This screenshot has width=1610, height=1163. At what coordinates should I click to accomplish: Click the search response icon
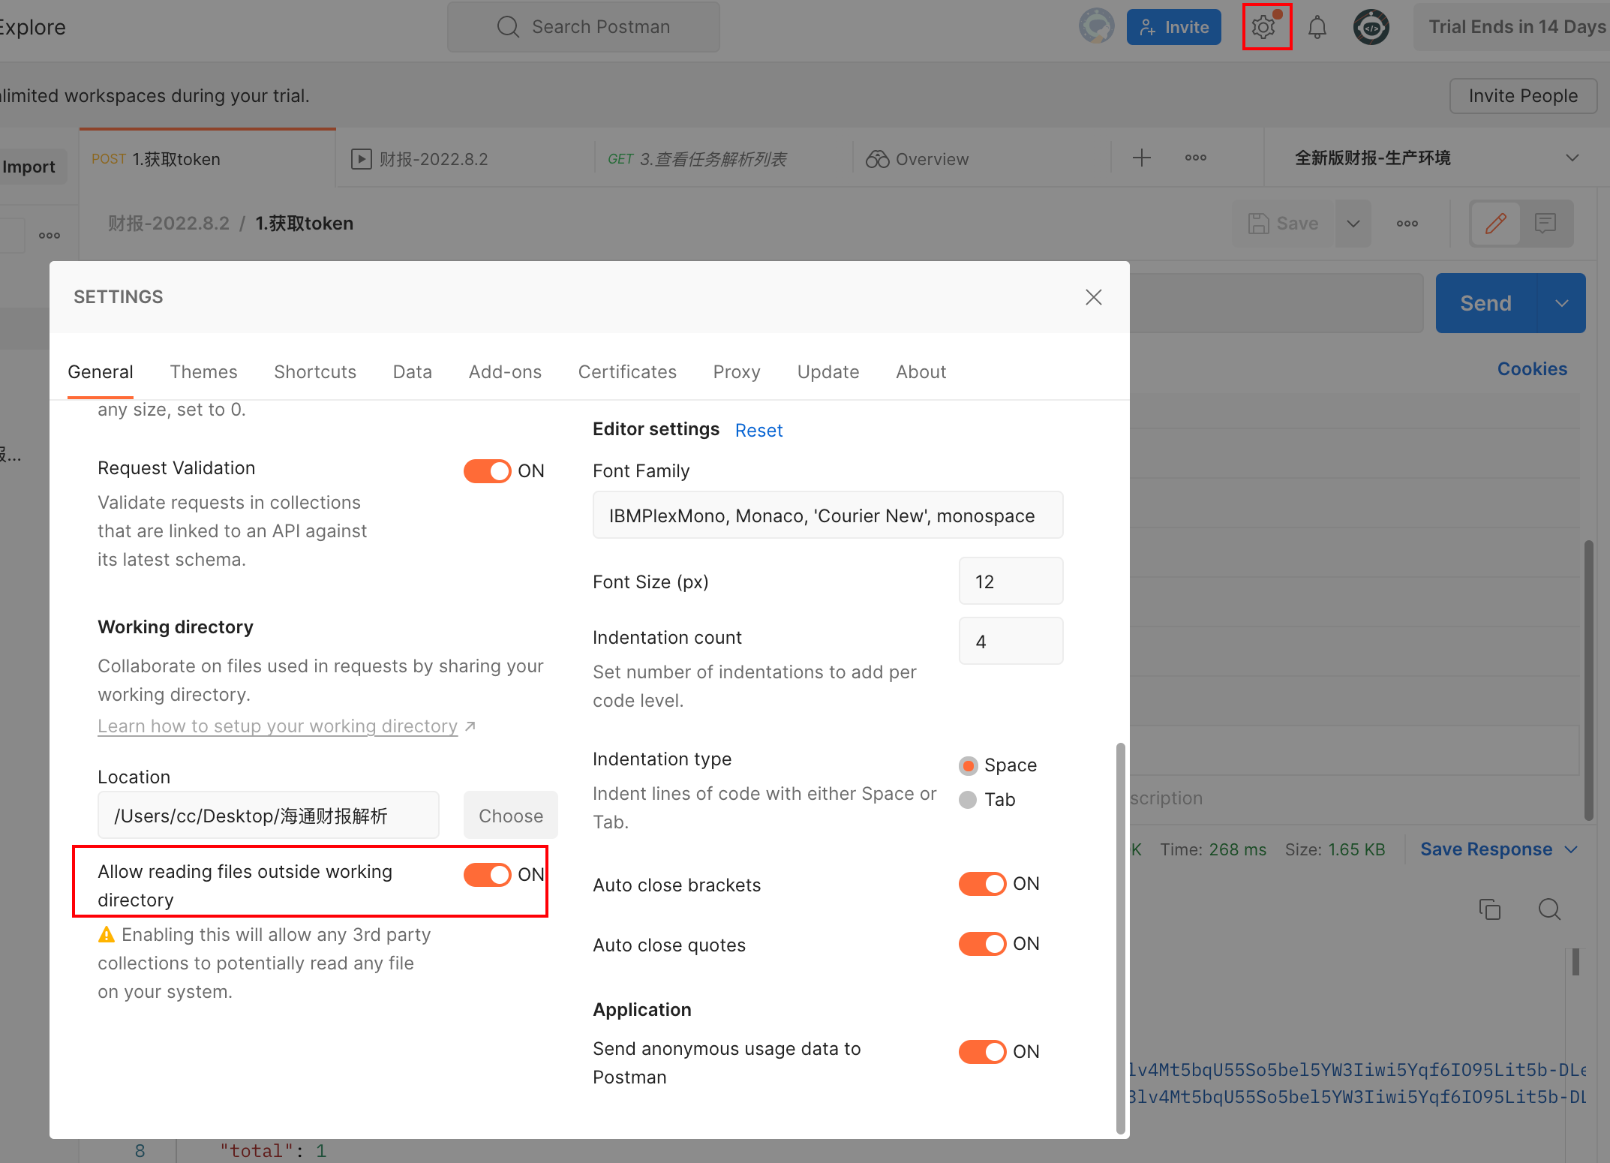pos(1549,909)
